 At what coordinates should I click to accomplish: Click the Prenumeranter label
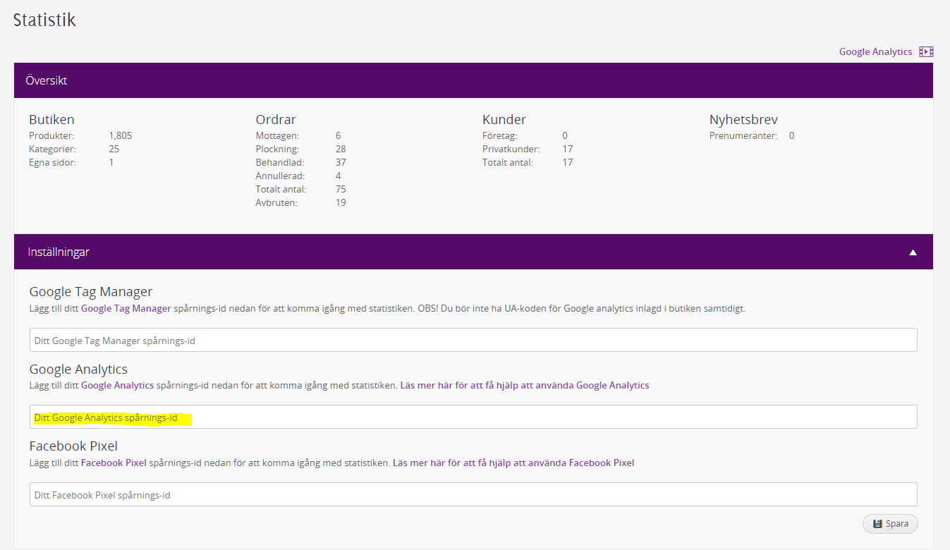(x=743, y=135)
